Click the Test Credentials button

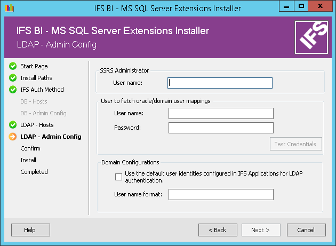tap(295, 144)
